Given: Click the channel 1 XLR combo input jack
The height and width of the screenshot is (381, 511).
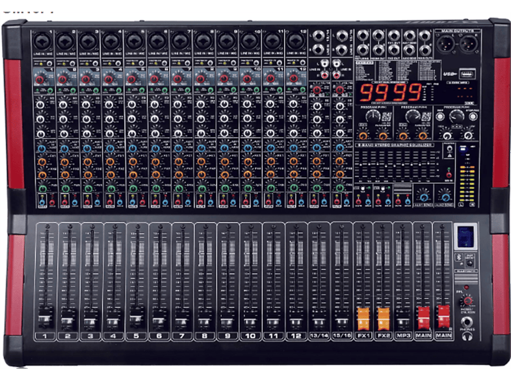Looking at the screenshot, I should click(x=44, y=42).
